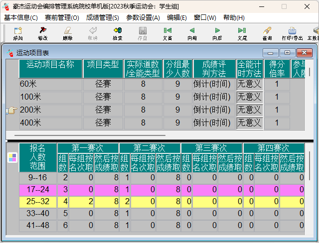This screenshot has width=319, height=243.
Task: Click the 第一赛次 group header
Action: [x=88, y=148]
